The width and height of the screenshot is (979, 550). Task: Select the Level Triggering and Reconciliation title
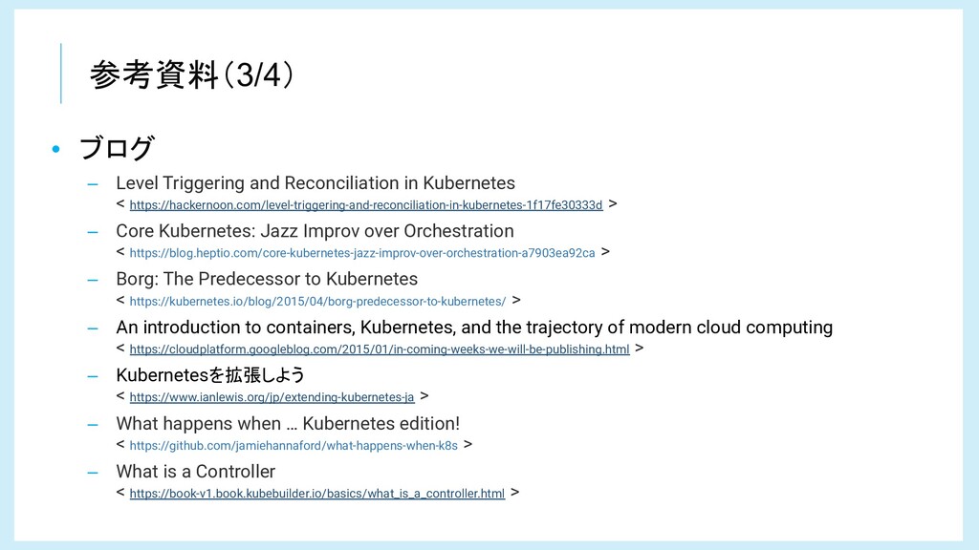[x=315, y=182]
